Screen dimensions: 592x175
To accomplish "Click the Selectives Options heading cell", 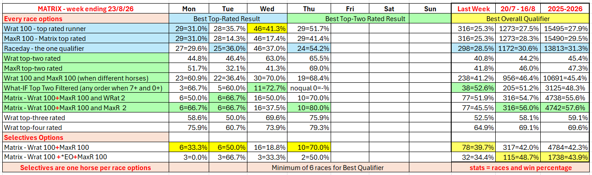I will [85, 138].
